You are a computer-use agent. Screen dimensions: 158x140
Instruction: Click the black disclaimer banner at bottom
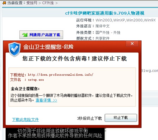click(55, 134)
